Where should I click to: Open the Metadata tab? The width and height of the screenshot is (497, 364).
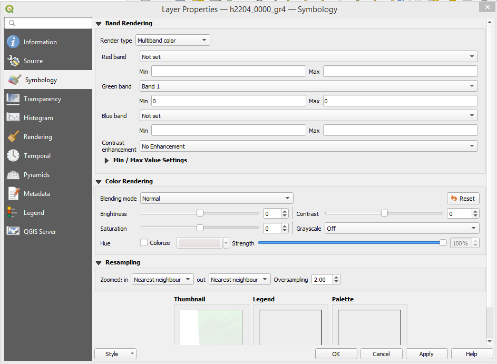pos(48,193)
